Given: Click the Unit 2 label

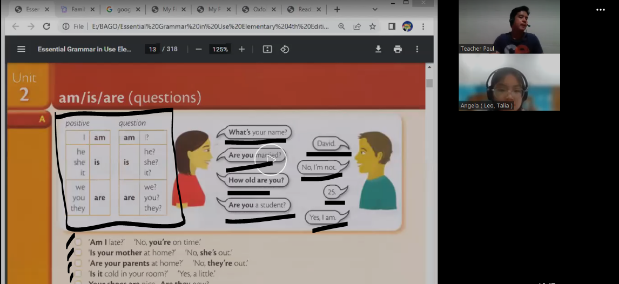Looking at the screenshot, I should (24, 87).
